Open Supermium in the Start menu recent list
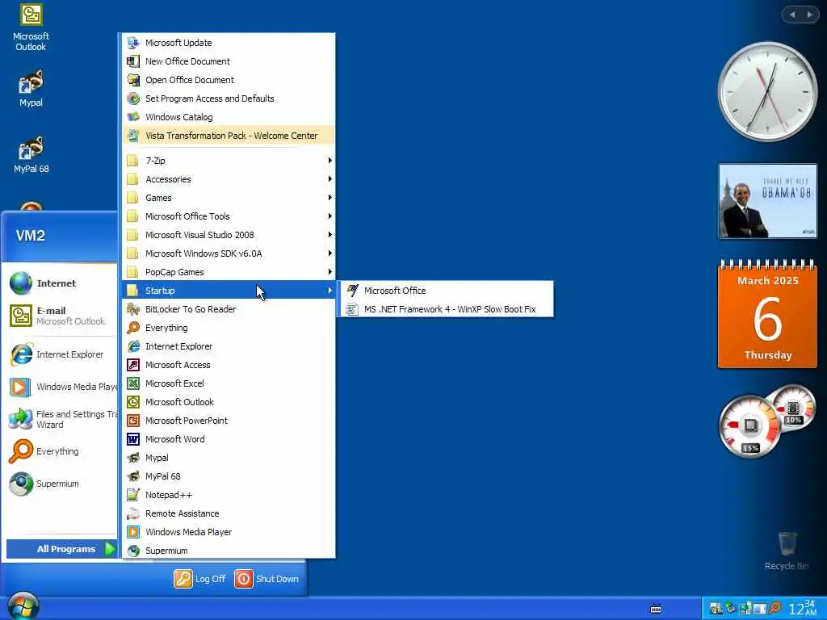Screen dimensions: 827x620 pos(60,484)
